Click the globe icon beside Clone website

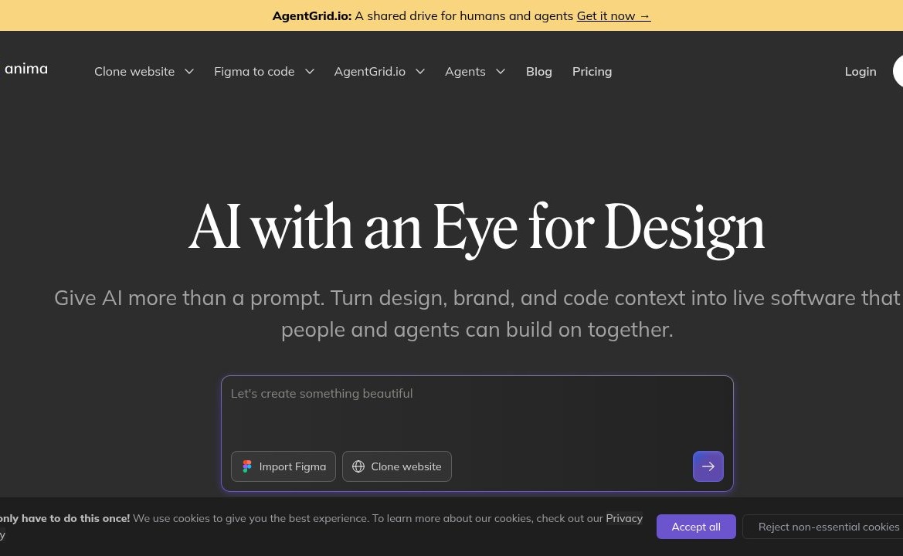[358, 466]
